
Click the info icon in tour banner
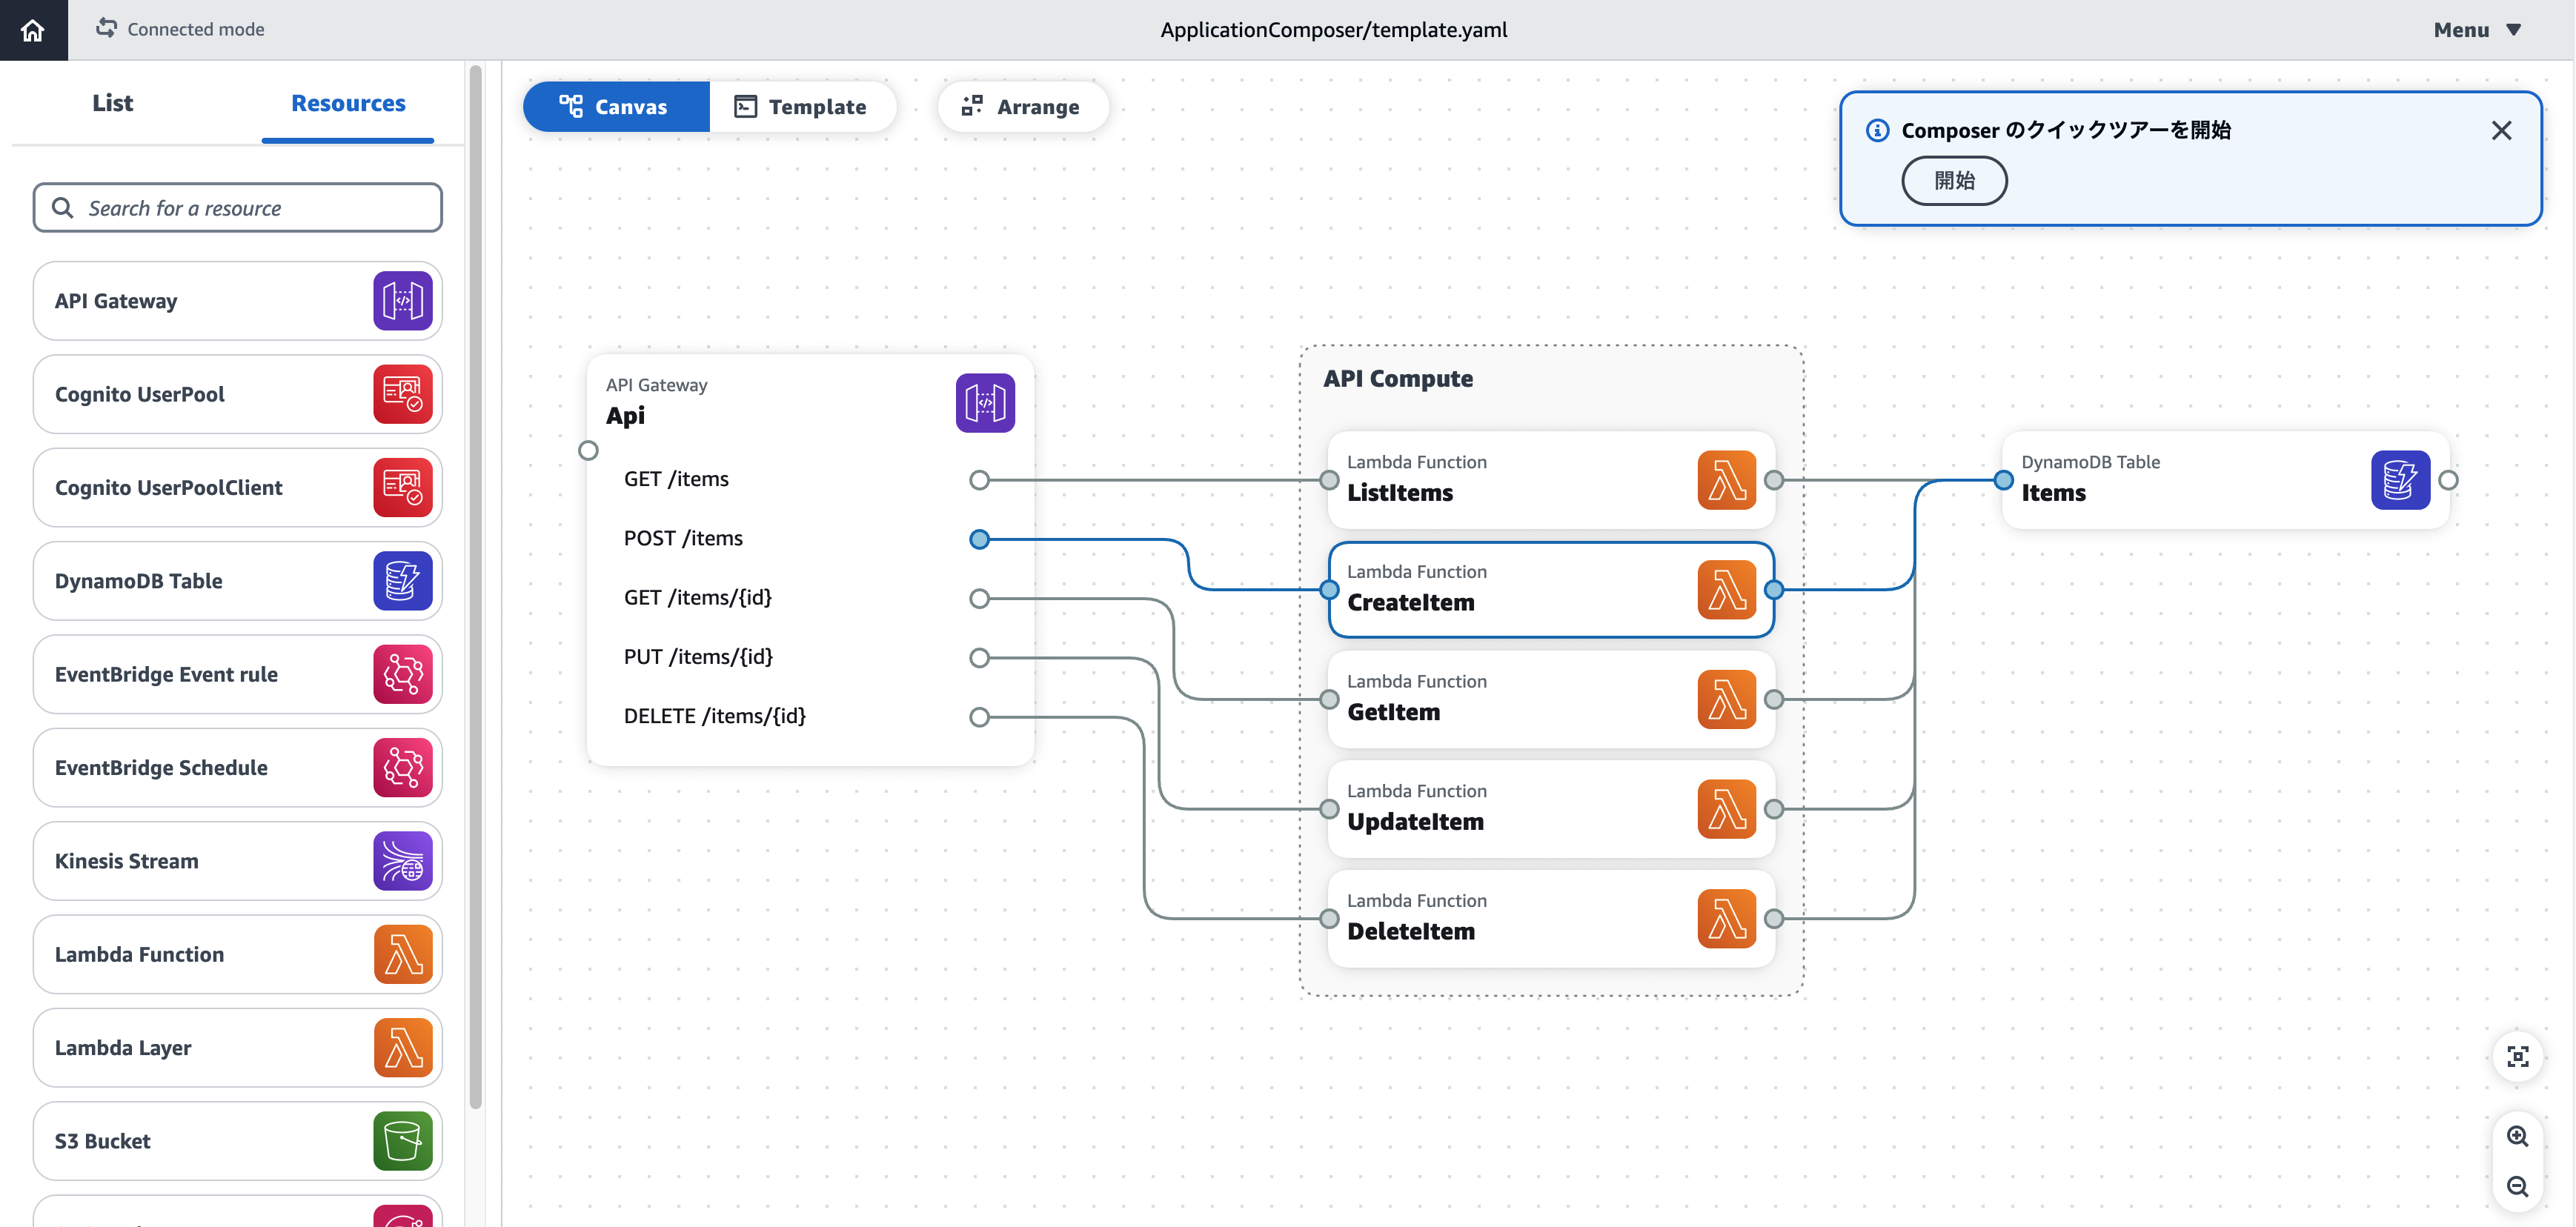pos(1878,130)
